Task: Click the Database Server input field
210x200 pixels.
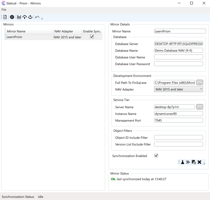Action: pyautogui.click(x=178, y=43)
